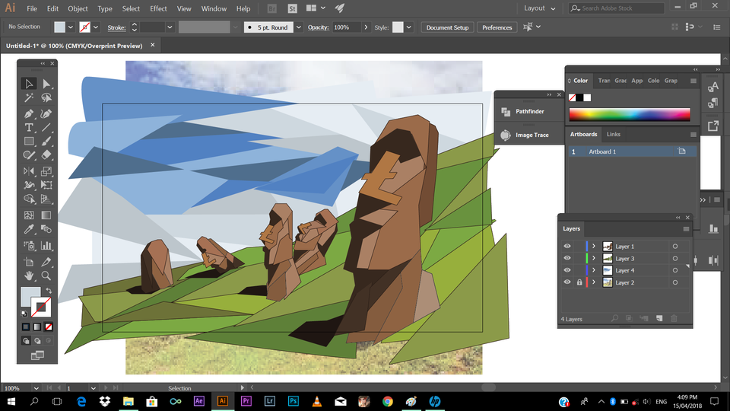Pick the Magic Wand tool
This screenshot has height=411, width=730.
pyautogui.click(x=29, y=98)
